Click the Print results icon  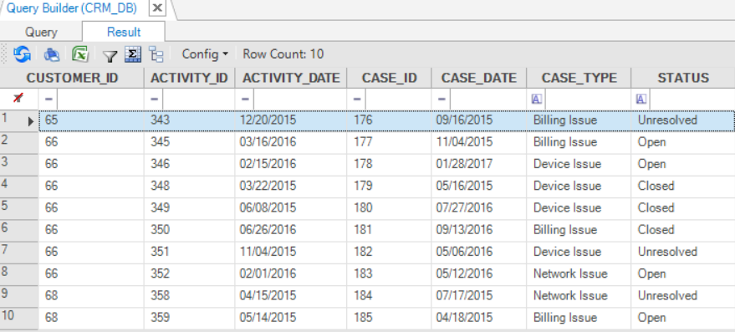(52, 54)
